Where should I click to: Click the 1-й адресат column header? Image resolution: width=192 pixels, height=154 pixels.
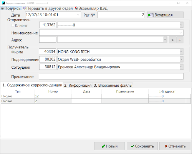tap(167, 91)
